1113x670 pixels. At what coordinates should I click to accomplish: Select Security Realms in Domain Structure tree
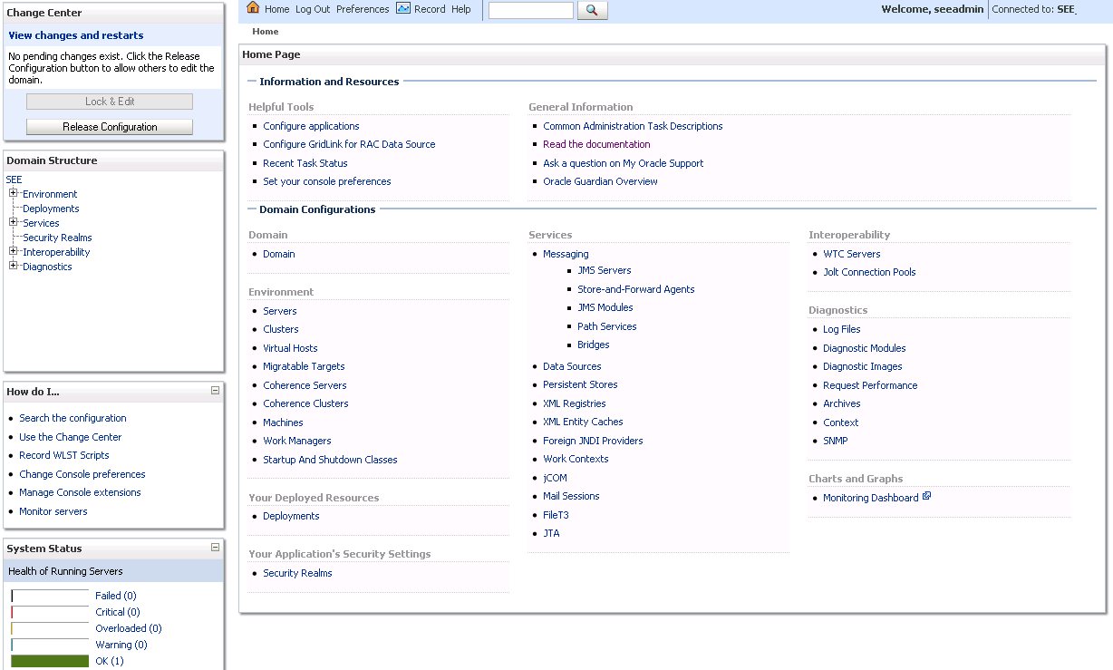tap(57, 238)
